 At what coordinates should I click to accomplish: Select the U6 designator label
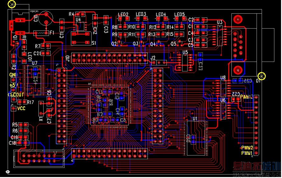pos(223,100)
